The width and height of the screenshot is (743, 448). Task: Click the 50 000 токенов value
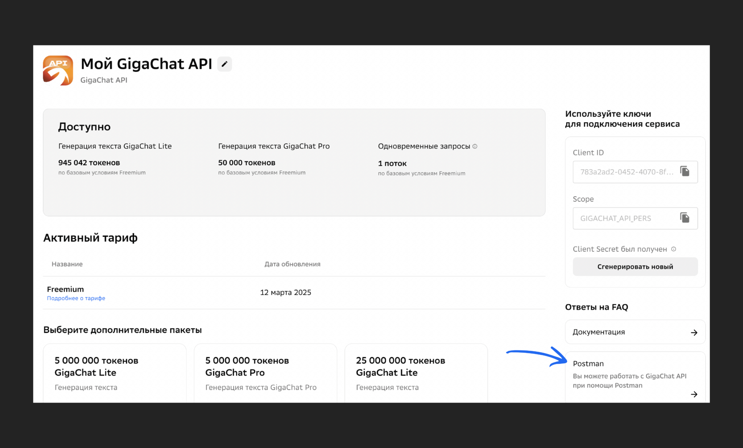247,163
